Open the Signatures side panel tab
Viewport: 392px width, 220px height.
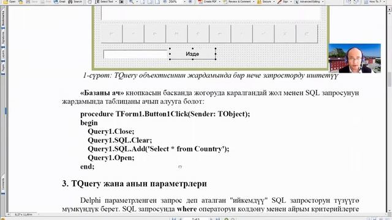pos(3,38)
